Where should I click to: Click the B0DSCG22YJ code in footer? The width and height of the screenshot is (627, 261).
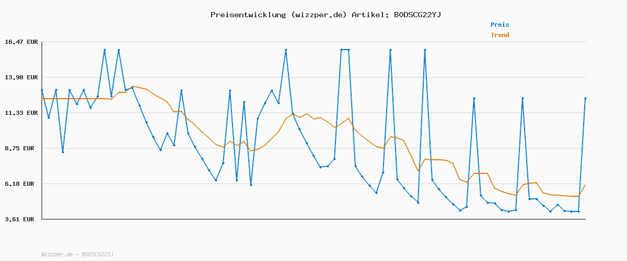pos(98,254)
